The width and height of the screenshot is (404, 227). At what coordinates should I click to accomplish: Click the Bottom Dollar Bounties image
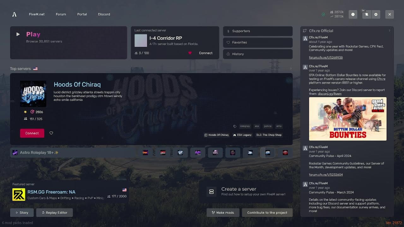[348, 119]
